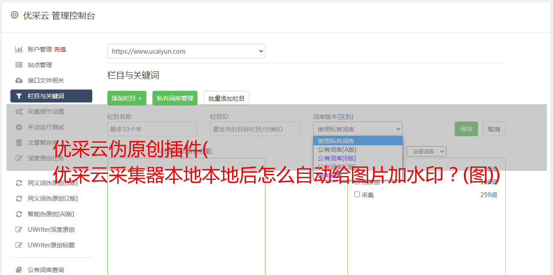Click the server icon for 站点管理
The image size is (553, 275).
19,65
